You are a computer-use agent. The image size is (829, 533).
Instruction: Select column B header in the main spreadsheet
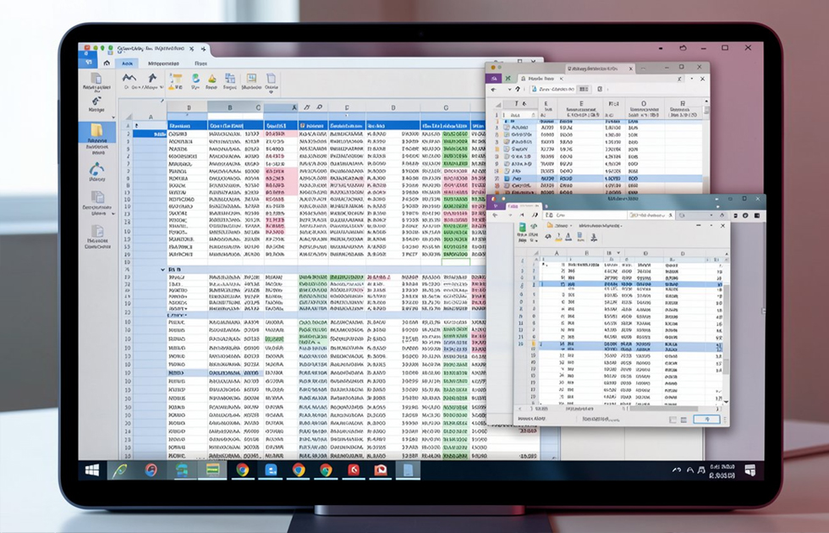click(x=188, y=107)
